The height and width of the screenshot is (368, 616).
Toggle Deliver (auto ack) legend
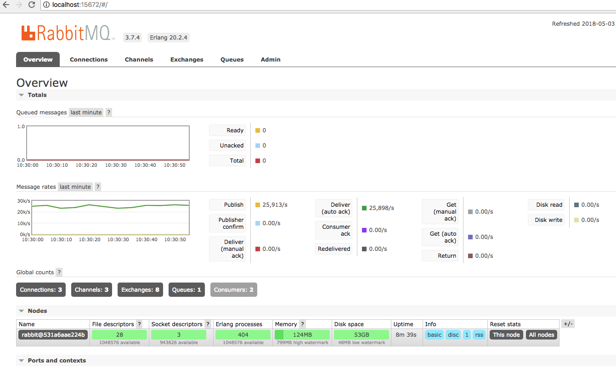[334, 208]
